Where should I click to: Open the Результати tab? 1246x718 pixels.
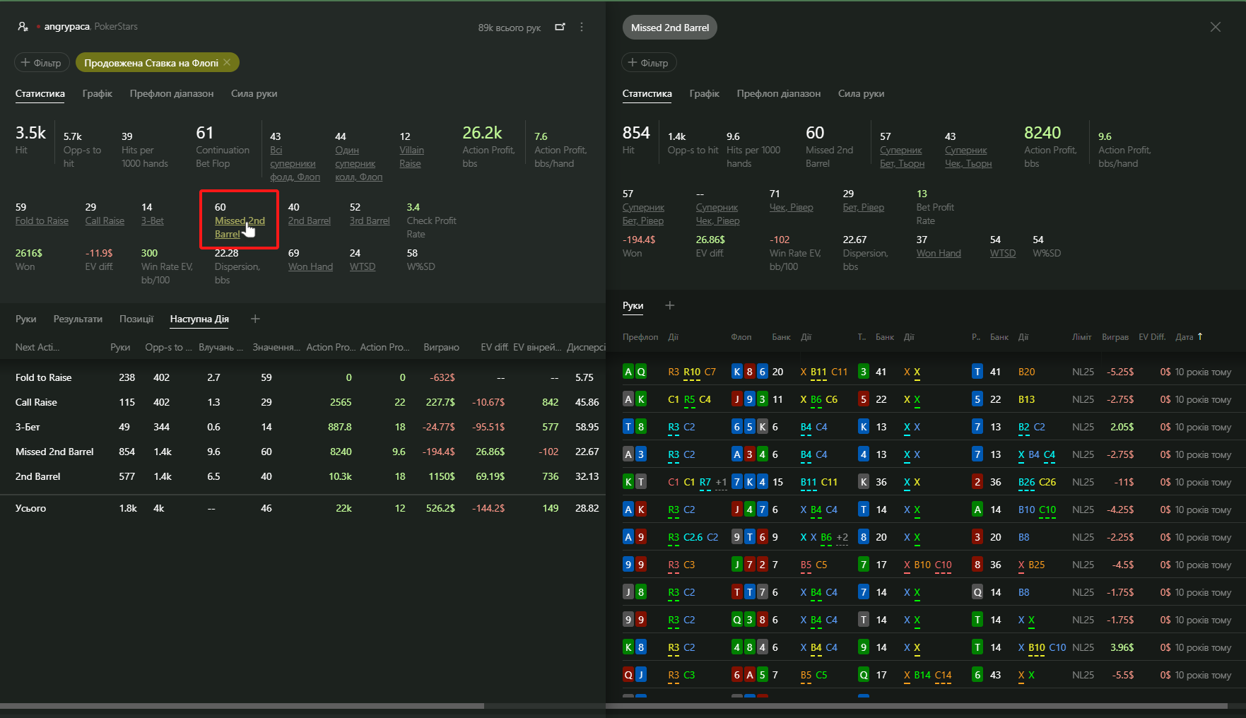point(78,319)
